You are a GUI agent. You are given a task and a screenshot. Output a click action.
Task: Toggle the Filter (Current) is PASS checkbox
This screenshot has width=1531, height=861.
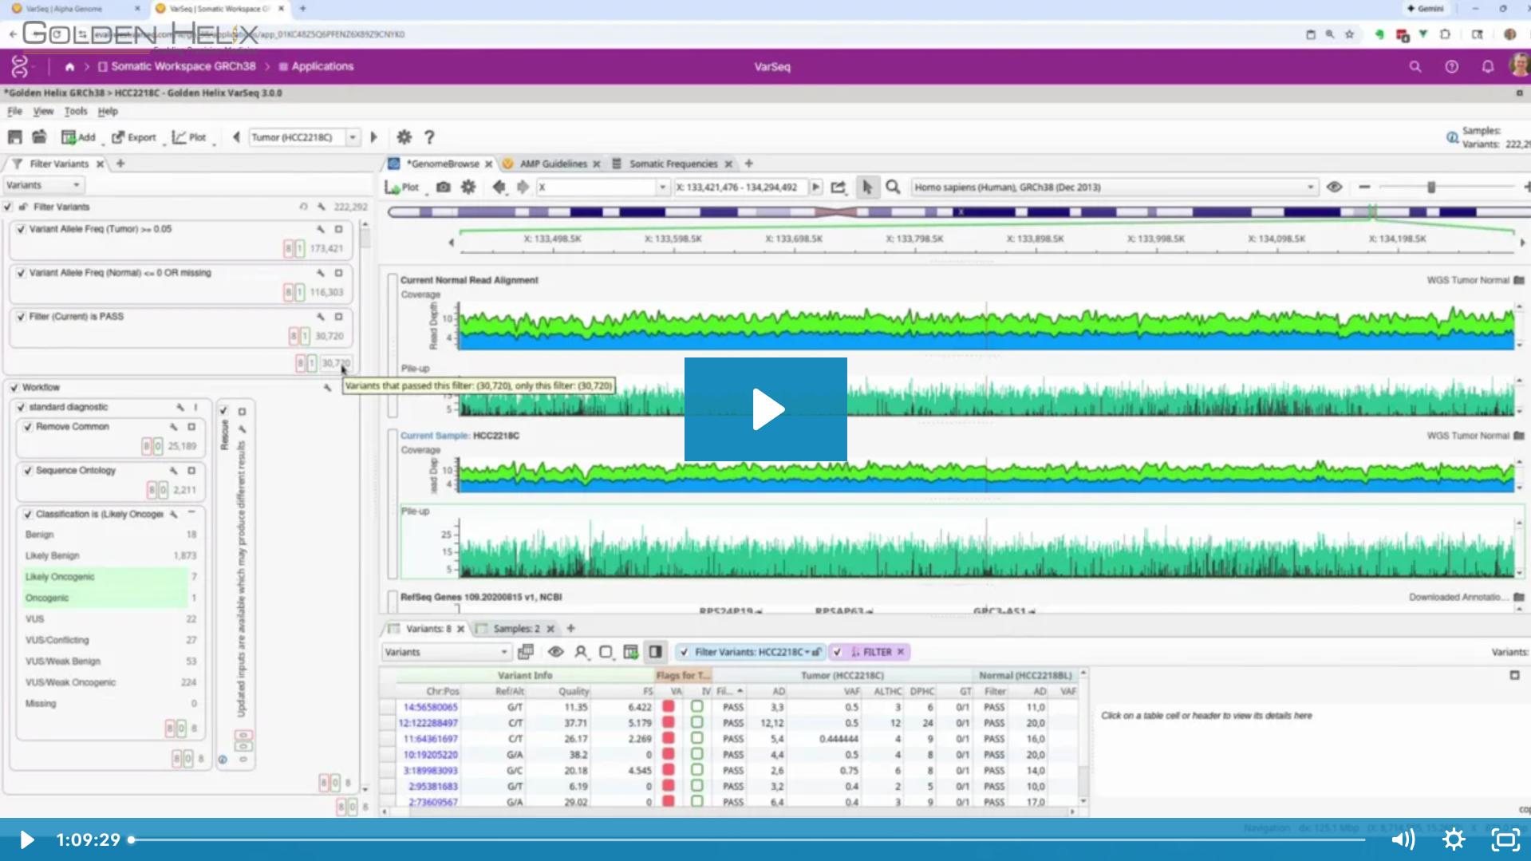(20, 316)
